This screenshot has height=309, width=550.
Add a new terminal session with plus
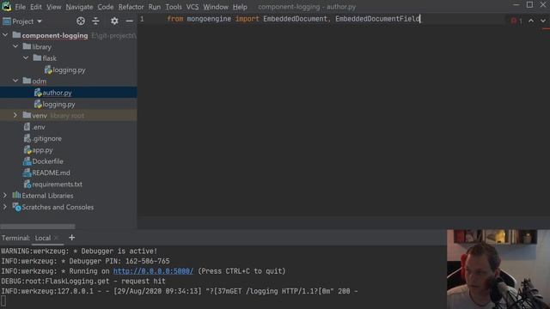pyautogui.click(x=71, y=238)
